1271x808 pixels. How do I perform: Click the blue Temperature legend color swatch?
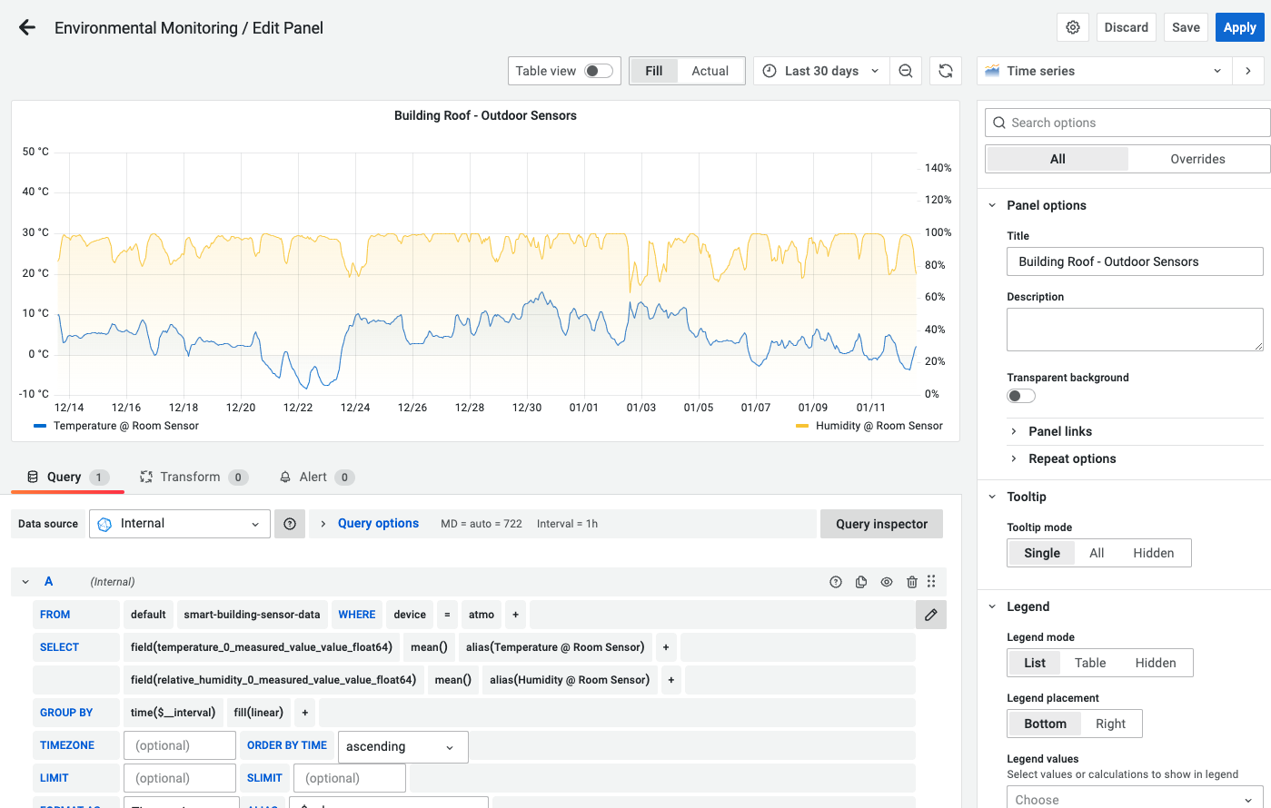[x=40, y=426]
